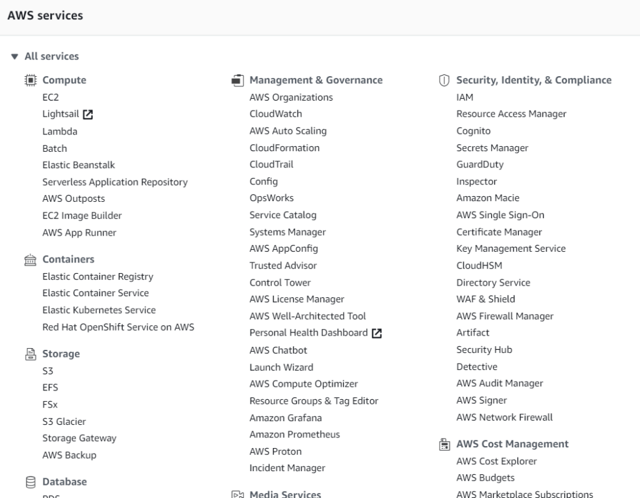Open AWS App Runner
Image resolution: width=640 pixels, height=498 pixels.
[79, 232]
